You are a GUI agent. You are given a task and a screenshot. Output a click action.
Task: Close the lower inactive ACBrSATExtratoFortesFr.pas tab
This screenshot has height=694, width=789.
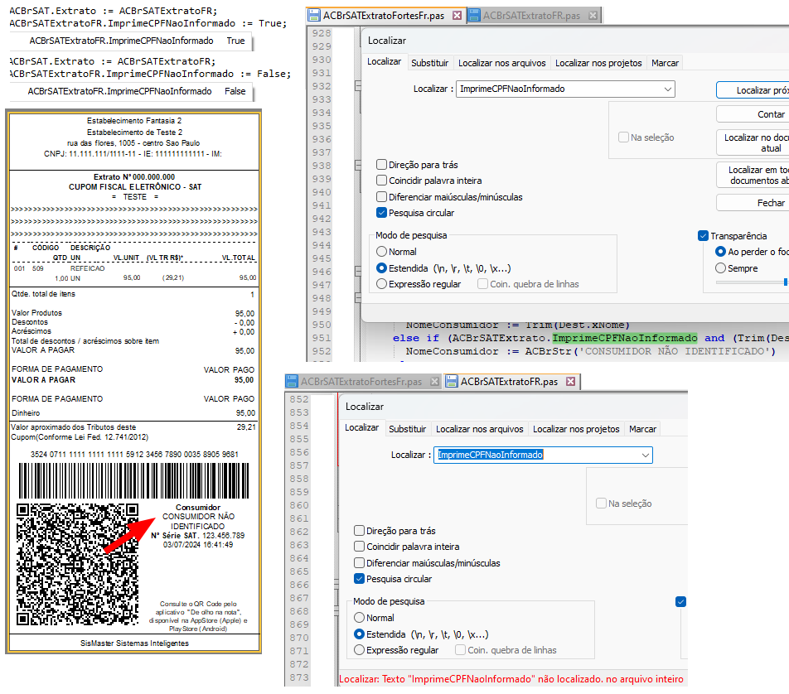[x=435, y=382]
